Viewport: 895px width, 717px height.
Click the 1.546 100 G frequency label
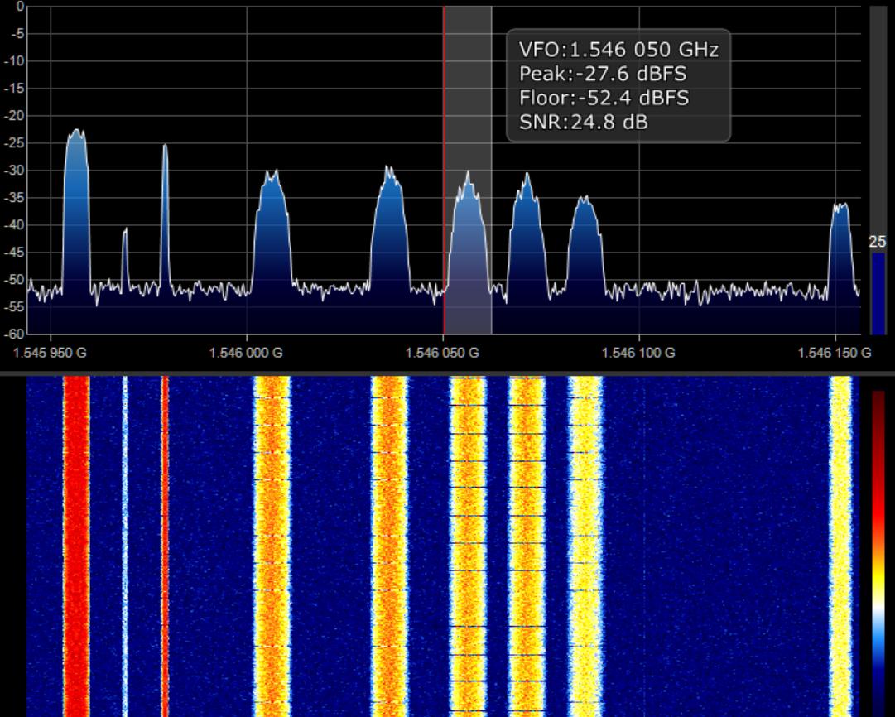638,353
